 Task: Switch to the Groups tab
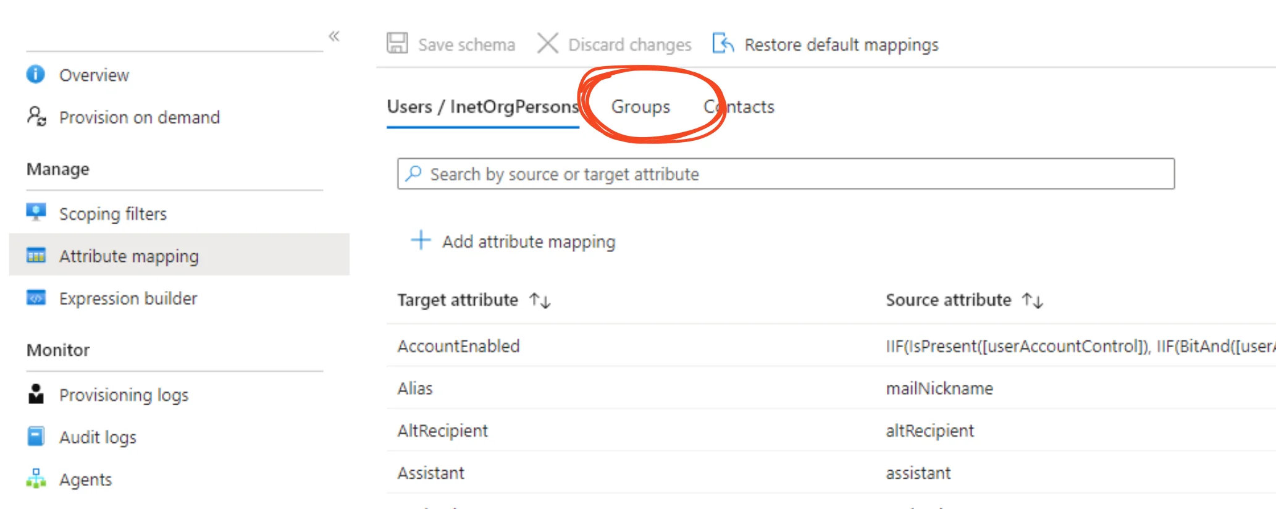pyautogui.click(x=640, y=107)
